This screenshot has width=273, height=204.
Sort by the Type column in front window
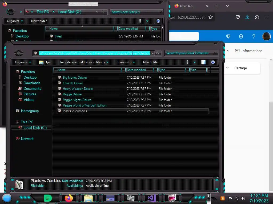tap(171, 70)
